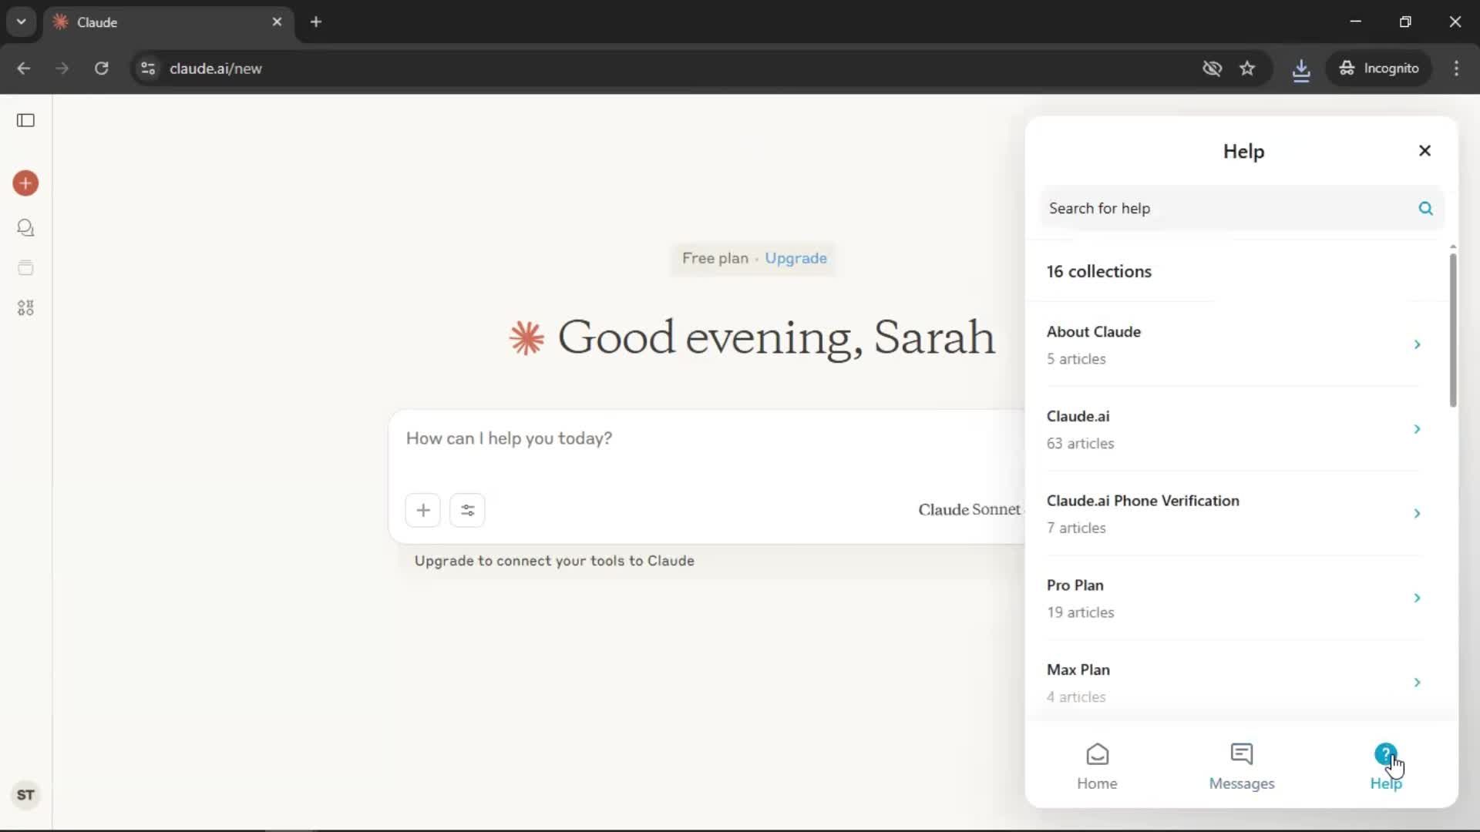Switch to the Messages tab in the Help widget
This screenshot has height=832, width=1480.
point(1241,767)
